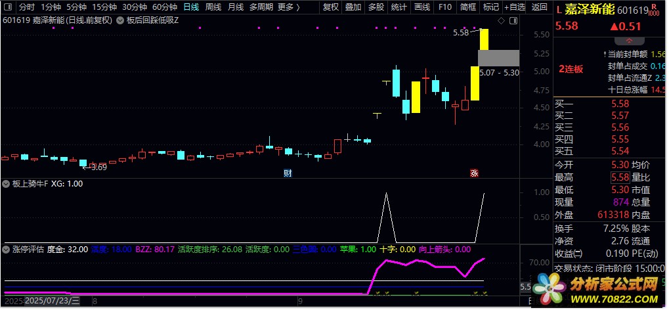Open the 涨停评估 indicator dropdown

(6, 250)
